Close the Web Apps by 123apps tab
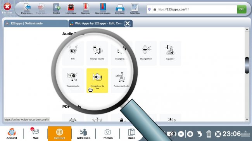This screenshot has height=141, width=252. coord(128,24)
